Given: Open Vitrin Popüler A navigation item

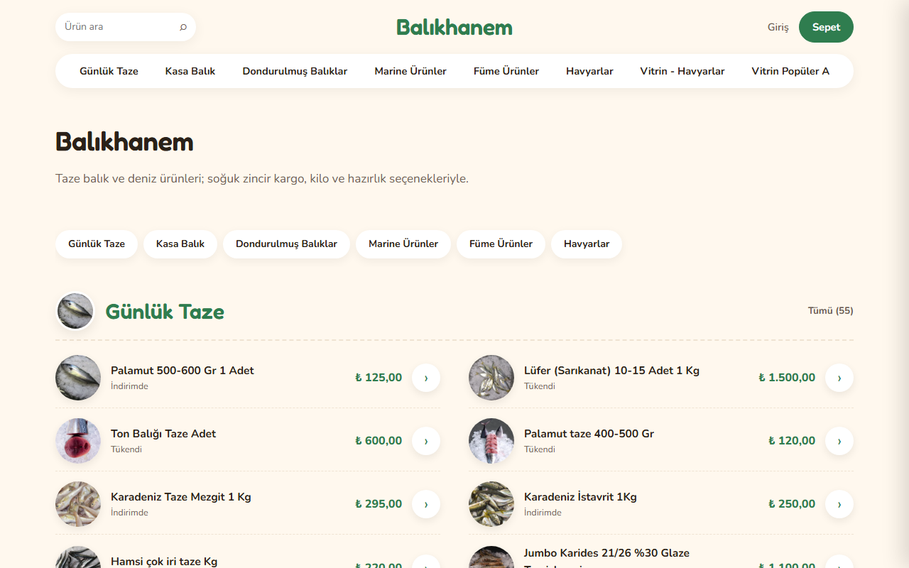Looking at the screenshot, I should pos(790,71).
